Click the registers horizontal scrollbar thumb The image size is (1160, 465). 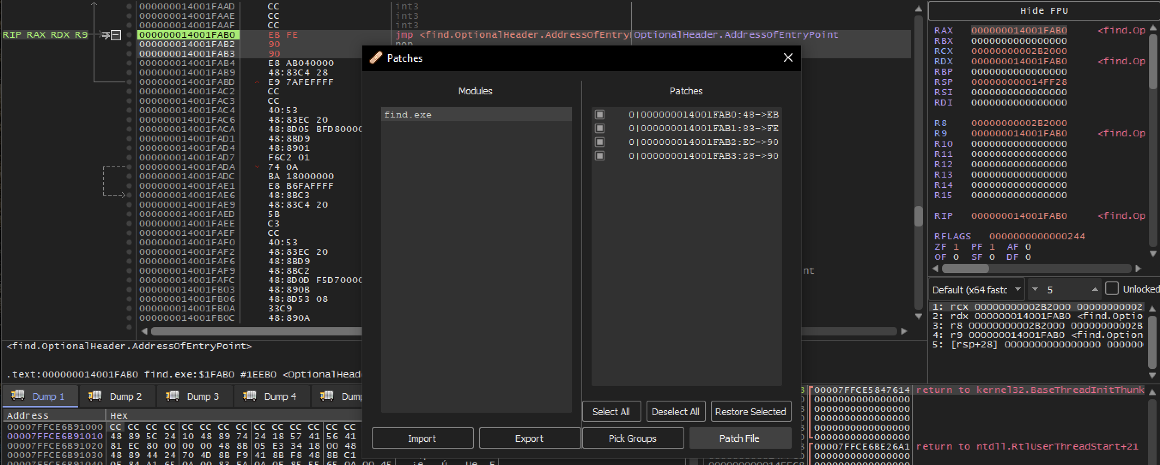tap(965, 269)
